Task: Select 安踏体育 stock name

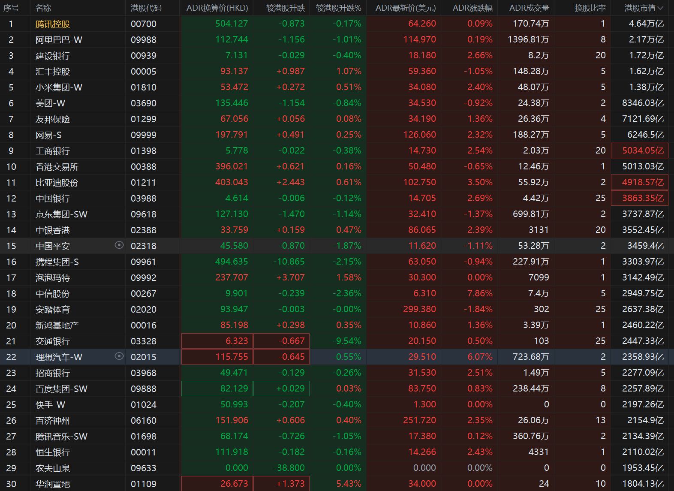Action: [x=52, y=310]
